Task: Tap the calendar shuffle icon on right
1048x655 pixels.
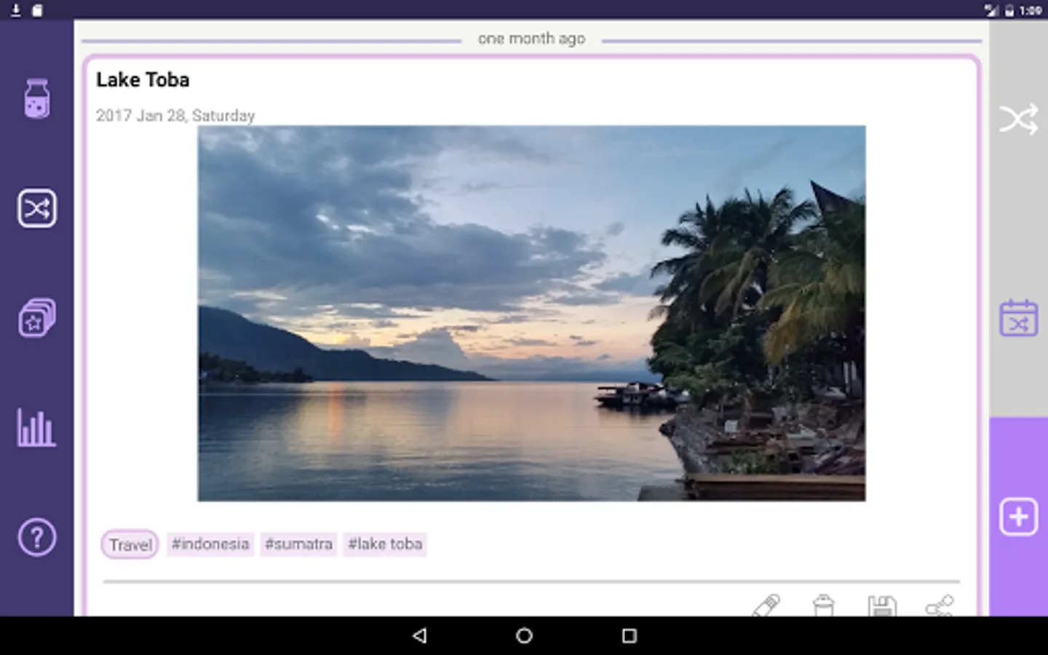Action: (1018, 318)
